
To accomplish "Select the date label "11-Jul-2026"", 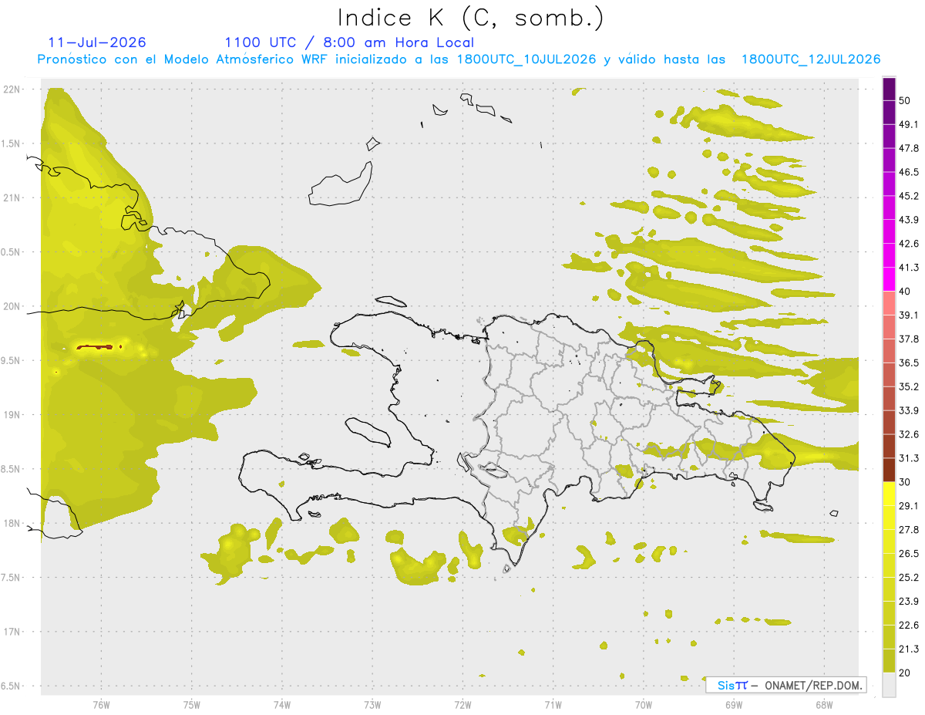I will [x=97, y=42].
